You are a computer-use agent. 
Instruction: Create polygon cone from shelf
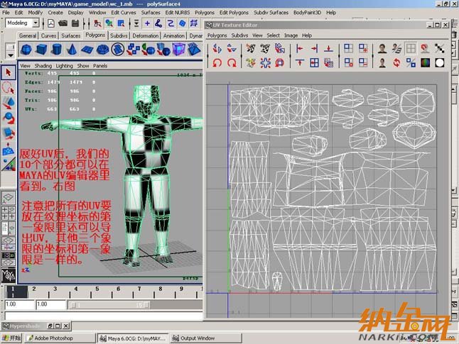coord(72,50)
